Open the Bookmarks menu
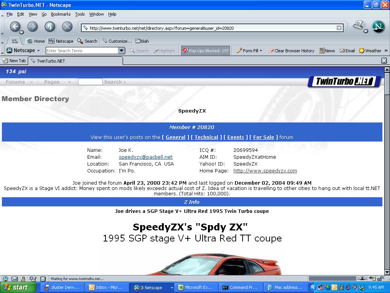 tap(61, 14)
